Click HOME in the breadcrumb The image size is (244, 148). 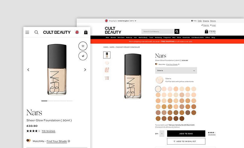pos(106,47)
